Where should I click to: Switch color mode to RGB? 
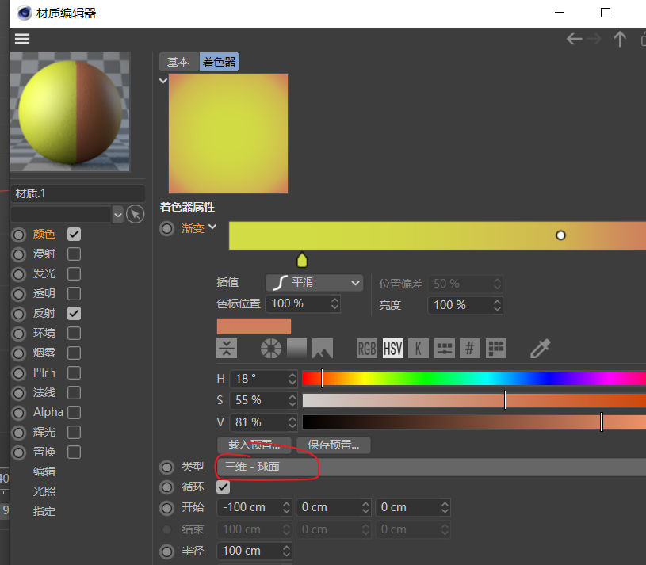pyautogui.click(x=367, y=348)
